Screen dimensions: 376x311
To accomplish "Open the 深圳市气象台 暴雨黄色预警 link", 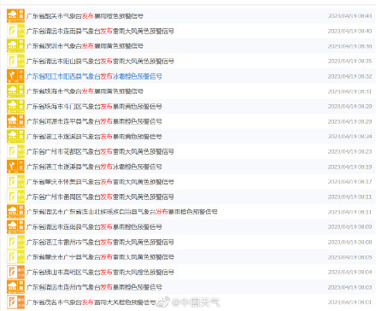I will [x=85, y=46].
